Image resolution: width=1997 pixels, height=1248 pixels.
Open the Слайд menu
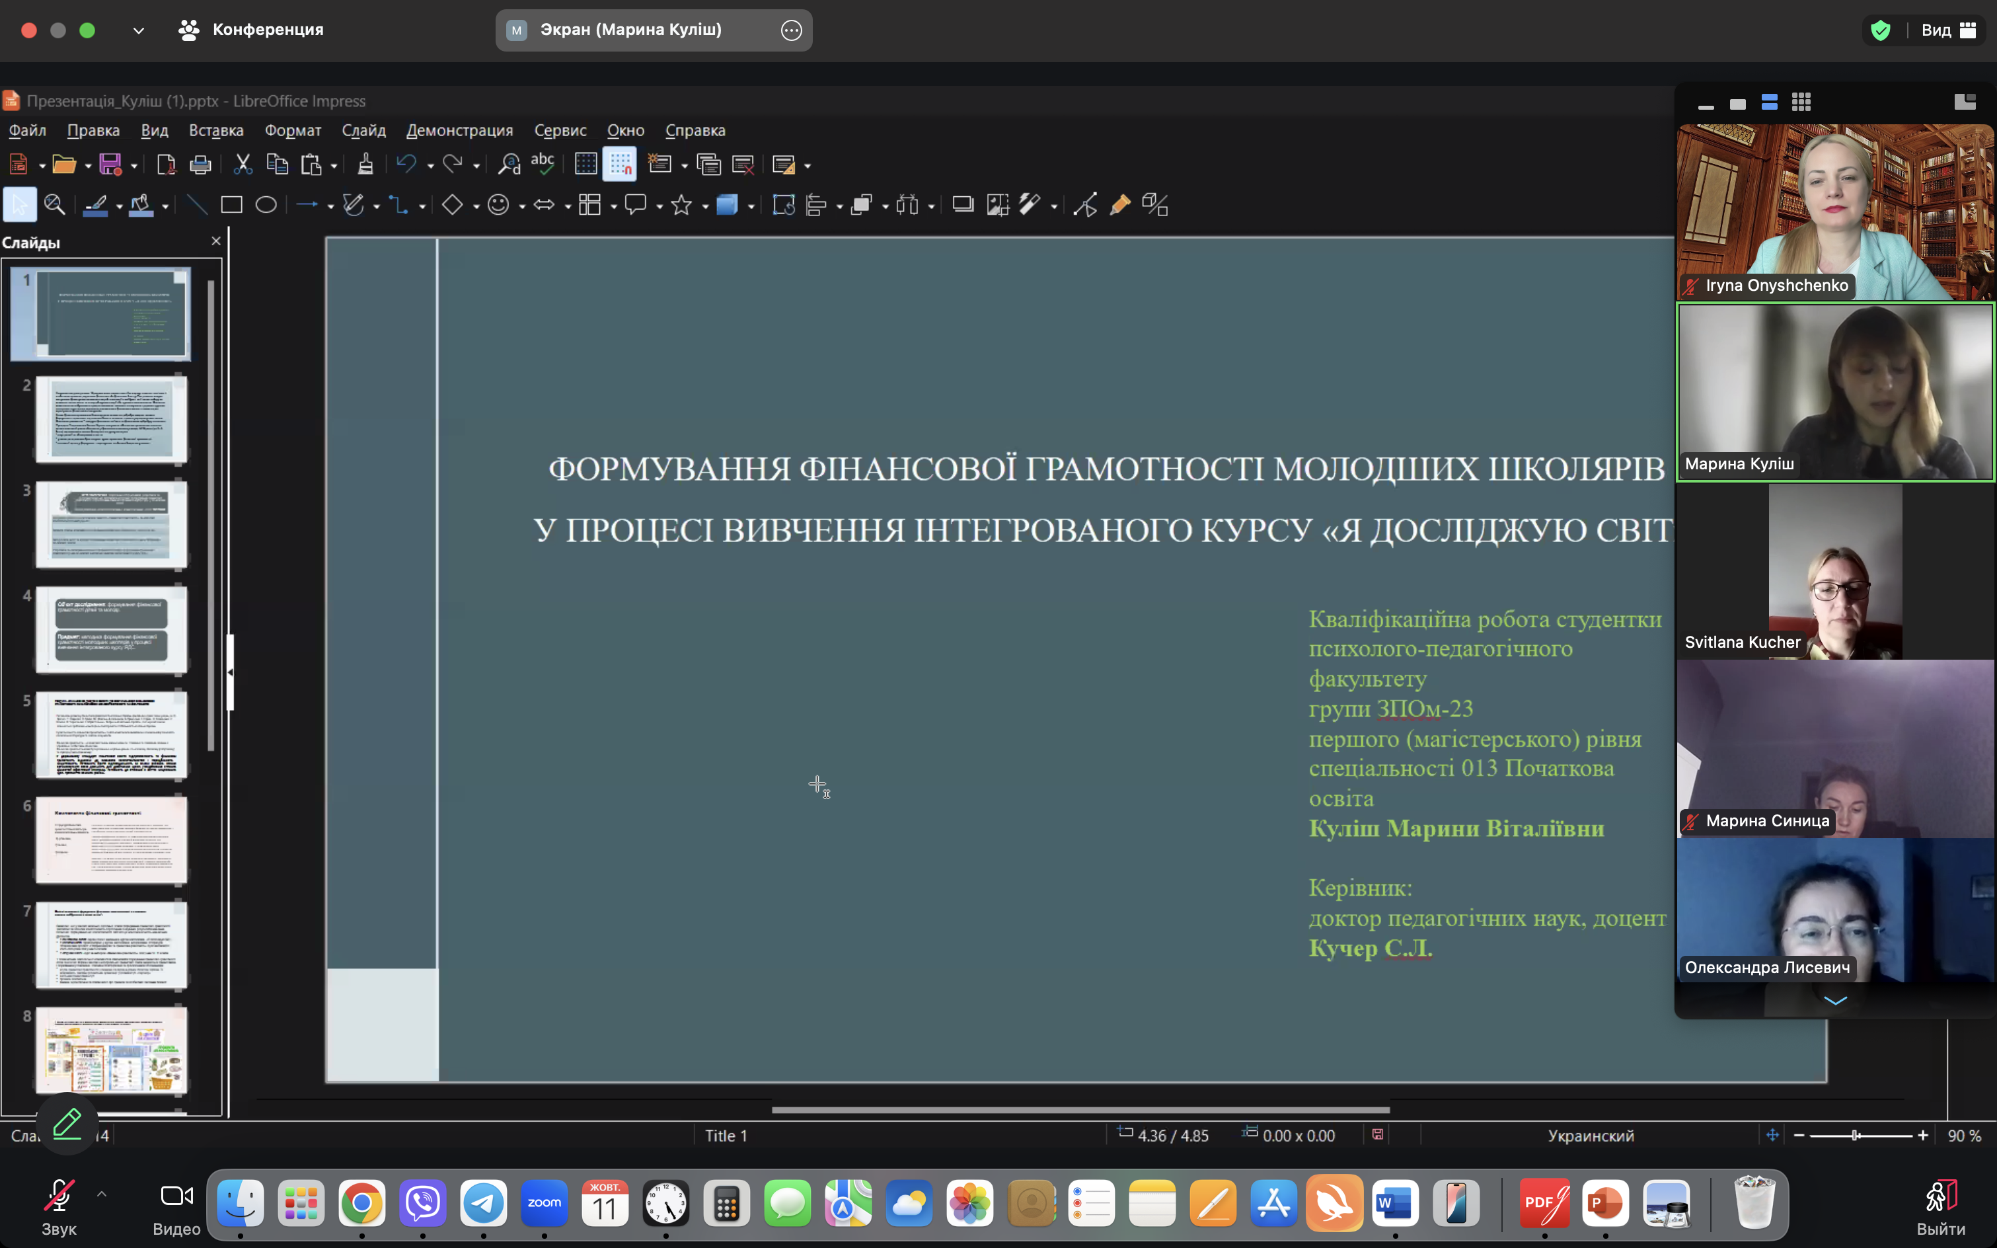(364, 130)
